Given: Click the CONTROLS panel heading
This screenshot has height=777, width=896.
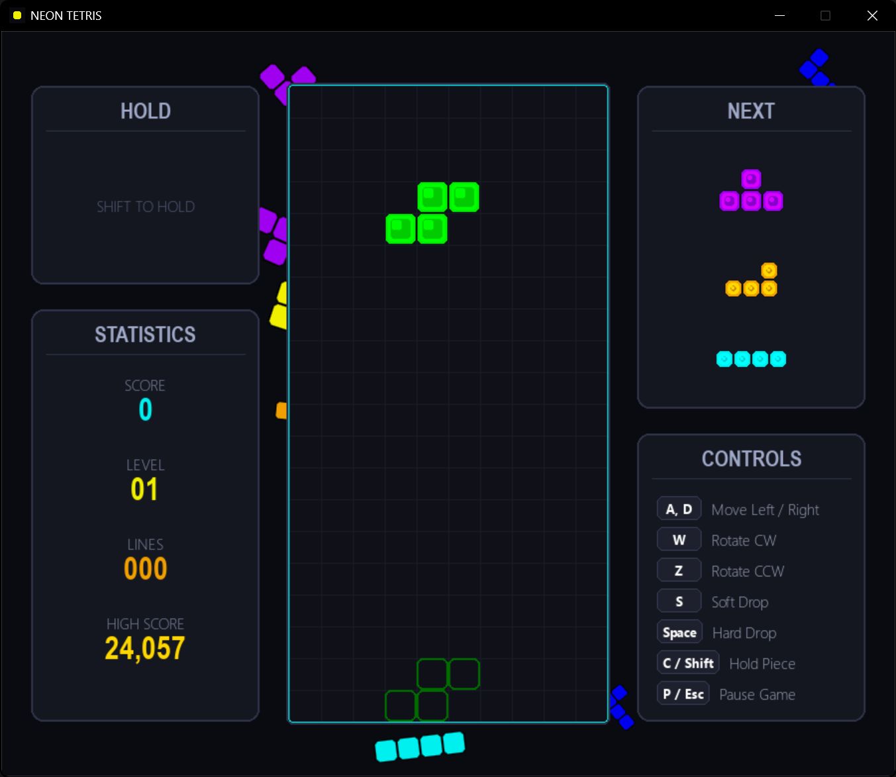Looking at the screenshot, I should 752,458.
